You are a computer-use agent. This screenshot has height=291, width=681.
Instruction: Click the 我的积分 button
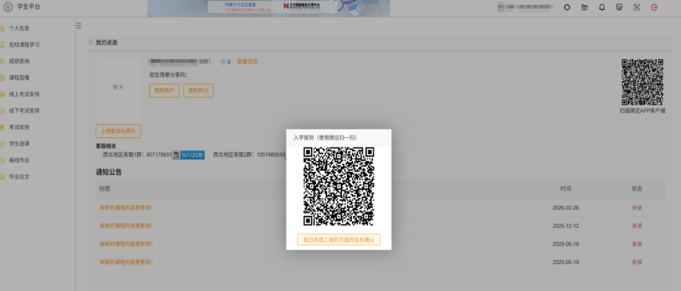pyautogui.click(x=198, y=90)
